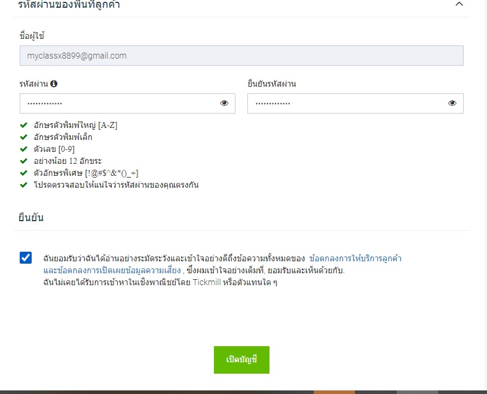Viewport: 487px width, 394px height.
Task: Open the ข้อตกลงการเปิดเผยข้อมูลความเสี่ยง link
Action: click(112, 271)
